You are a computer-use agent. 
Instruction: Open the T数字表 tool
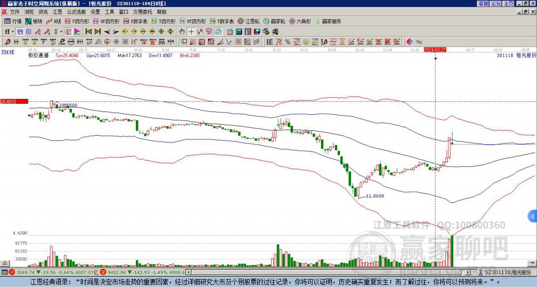222,21
